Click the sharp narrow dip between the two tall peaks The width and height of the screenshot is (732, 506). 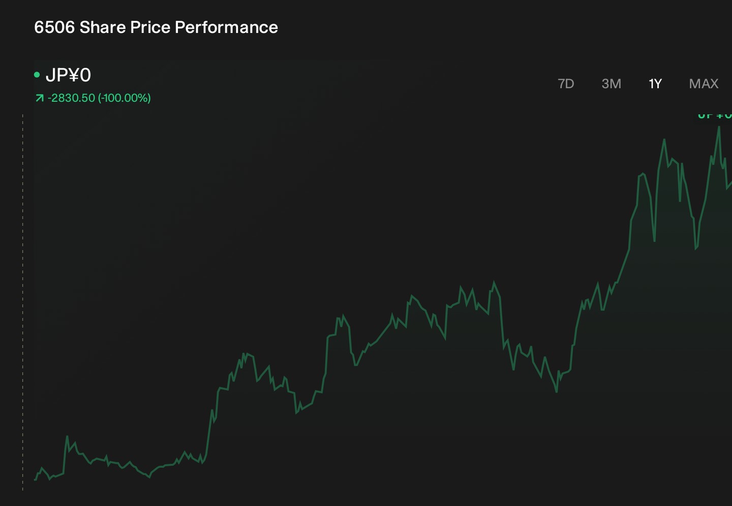coord(680,201)
